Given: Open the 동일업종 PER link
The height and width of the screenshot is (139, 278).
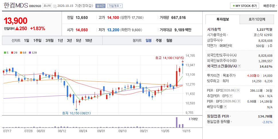Looking at the screenshot, I should click(x=219, y=116).
